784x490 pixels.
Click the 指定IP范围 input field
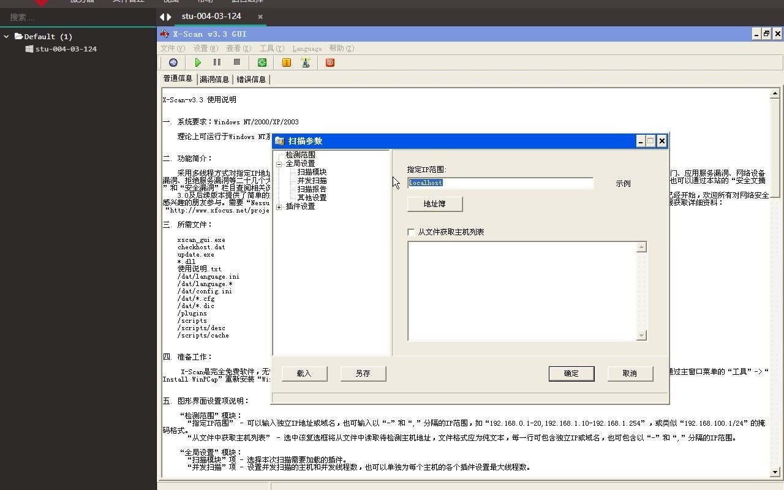[500, 183]
